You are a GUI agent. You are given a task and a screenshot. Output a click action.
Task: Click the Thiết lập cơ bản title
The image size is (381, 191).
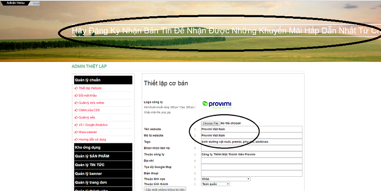(x=166, y=83)
